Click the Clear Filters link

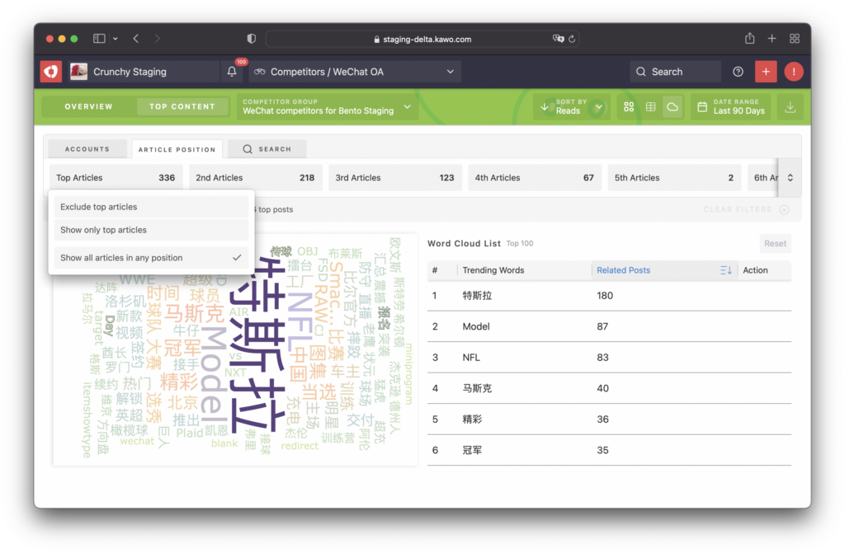coord(737,209)
